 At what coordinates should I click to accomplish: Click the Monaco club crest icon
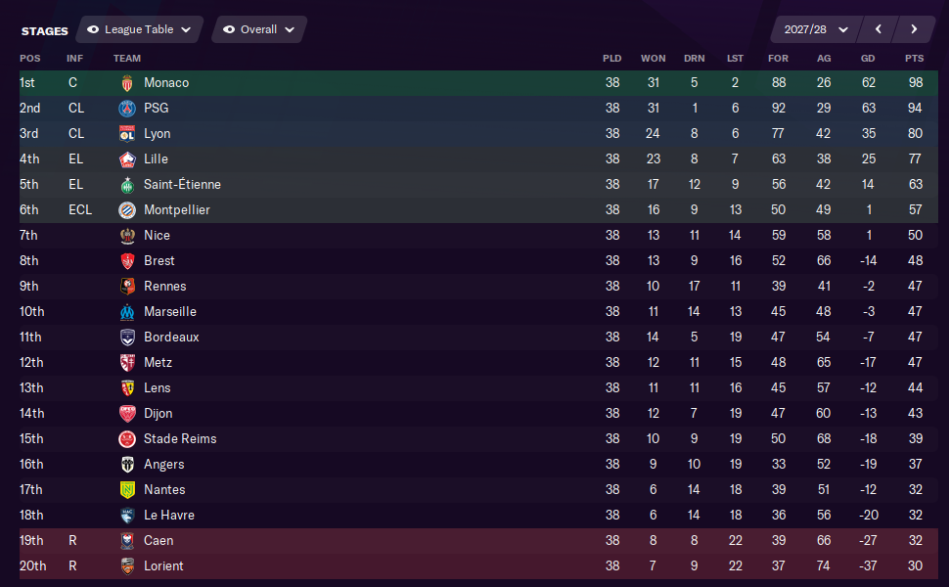coord(127,83)
